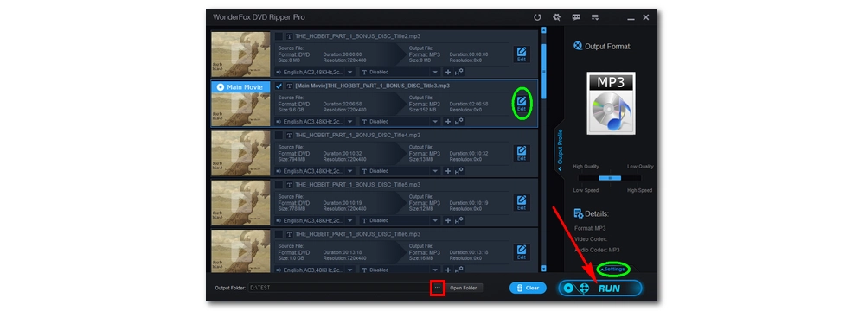This screenshot has height=311, width=865.
Task: Click Edit icon for Main Movie Title3
Action: [522, 103]
